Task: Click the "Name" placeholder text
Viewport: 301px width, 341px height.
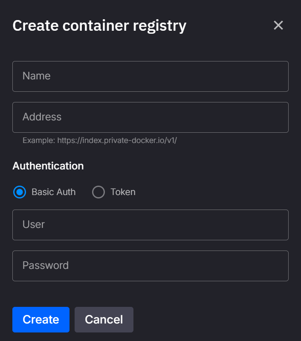Action: [x=37, y=76]
